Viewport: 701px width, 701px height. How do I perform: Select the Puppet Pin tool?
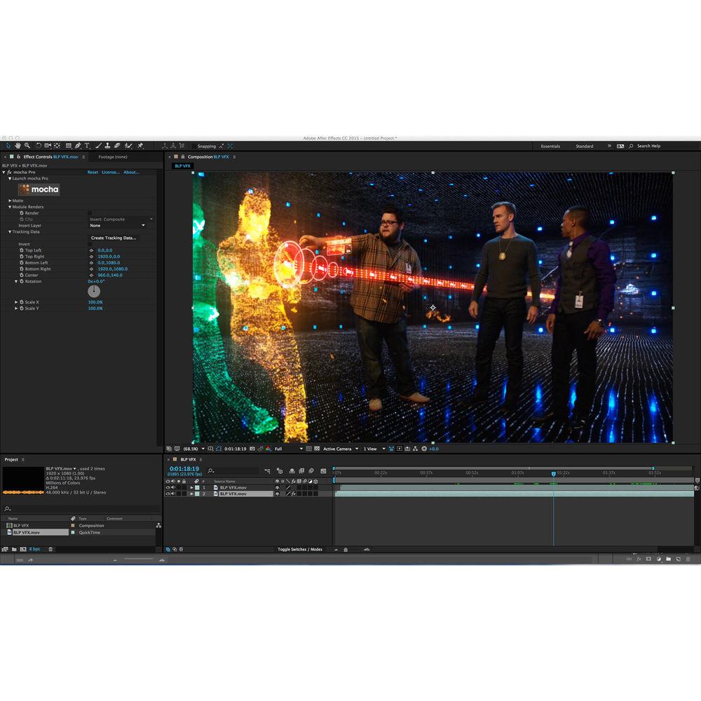pos(141,145)
